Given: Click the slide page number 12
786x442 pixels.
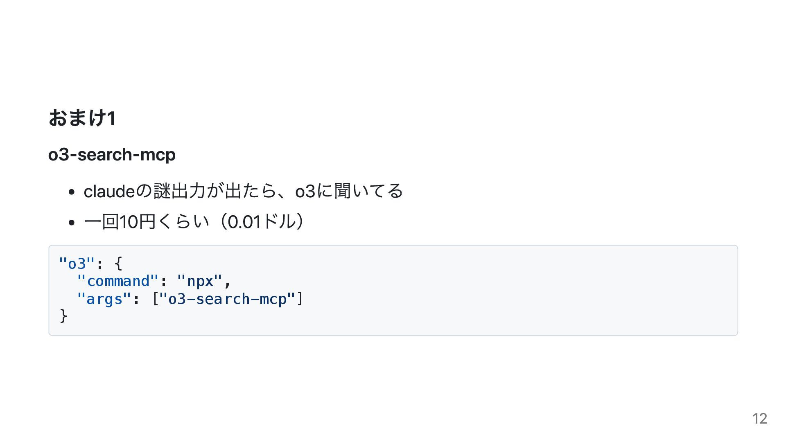Looking at the screenshot, I should pos(759,419).
